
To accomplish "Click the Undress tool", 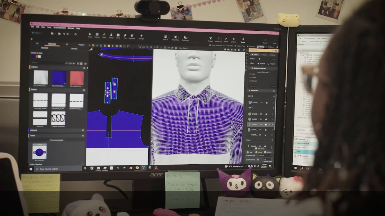I will click(x=234, y=40).
